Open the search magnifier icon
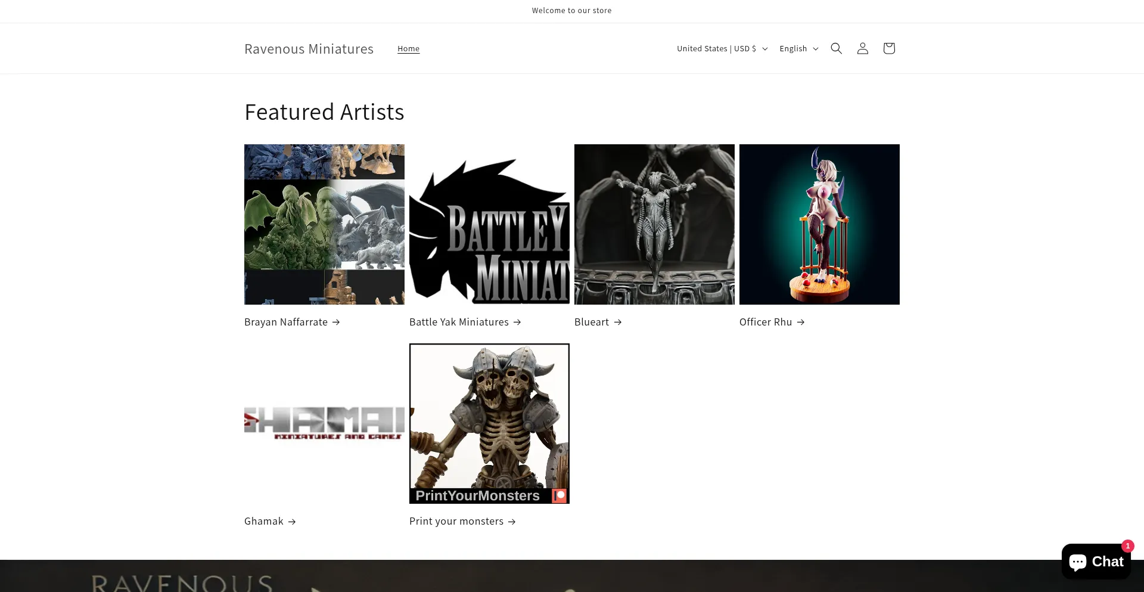This screenshot has width=1144, height=592. click(x=836, y=48)
